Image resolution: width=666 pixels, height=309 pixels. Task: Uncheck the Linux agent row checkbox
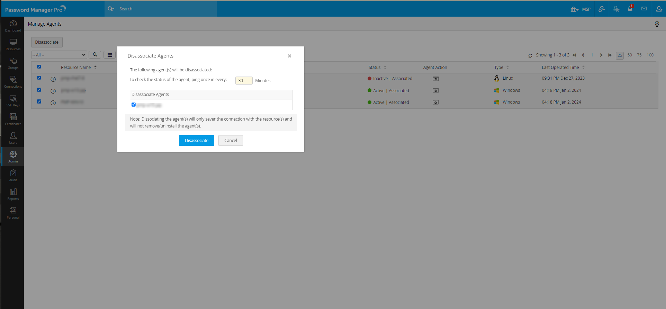[x=39, y=78]
